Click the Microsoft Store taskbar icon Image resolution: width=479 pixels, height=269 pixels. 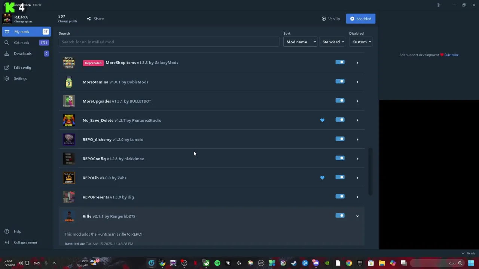tap(371, 263)
